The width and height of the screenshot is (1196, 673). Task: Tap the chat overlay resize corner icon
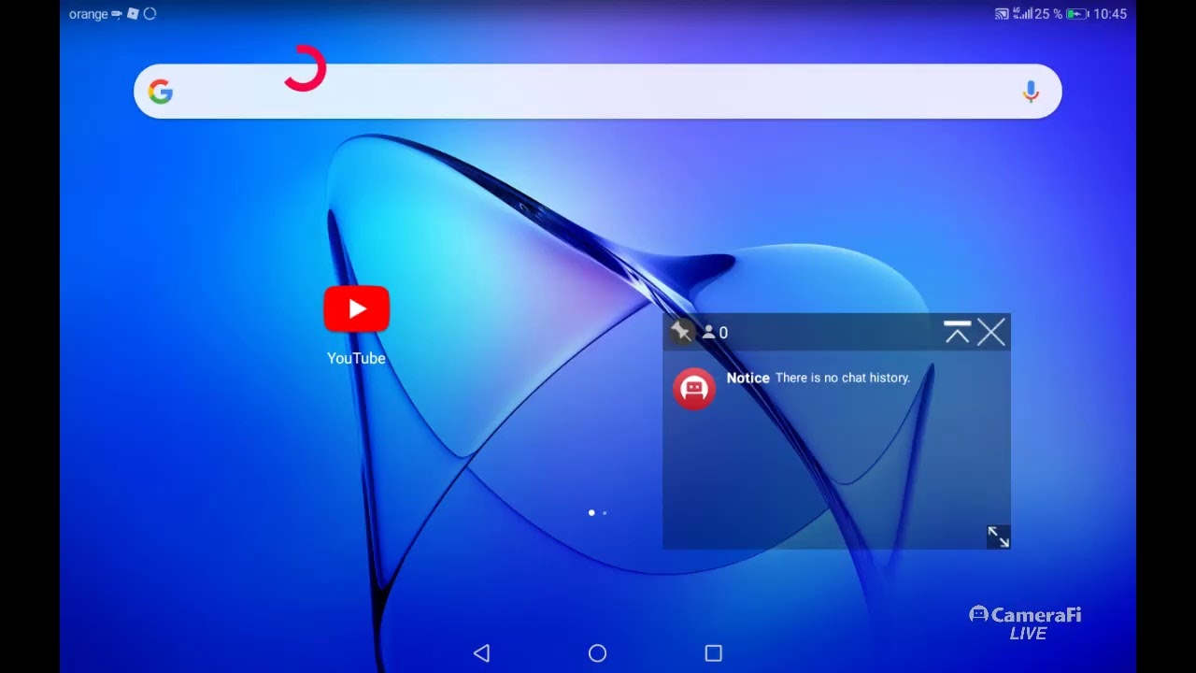(x=998, y=537)
